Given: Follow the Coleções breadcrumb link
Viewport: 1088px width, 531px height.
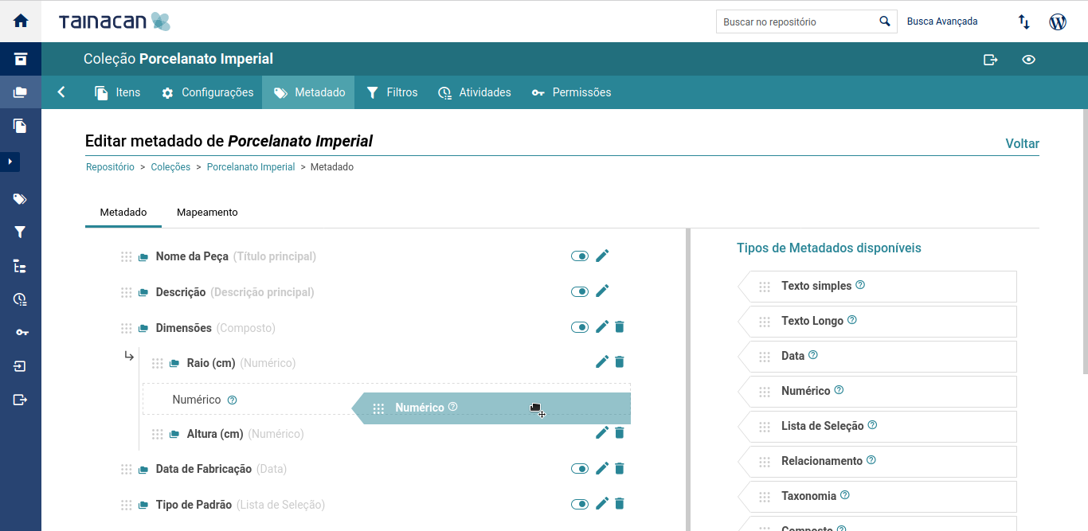Looking at the screenshot, I should pos(170,167).
